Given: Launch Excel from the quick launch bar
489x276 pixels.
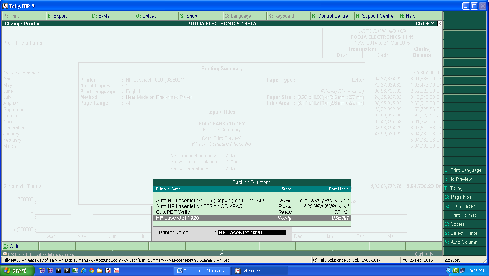Looking at the screenshot, I should (x=75, y=271).
